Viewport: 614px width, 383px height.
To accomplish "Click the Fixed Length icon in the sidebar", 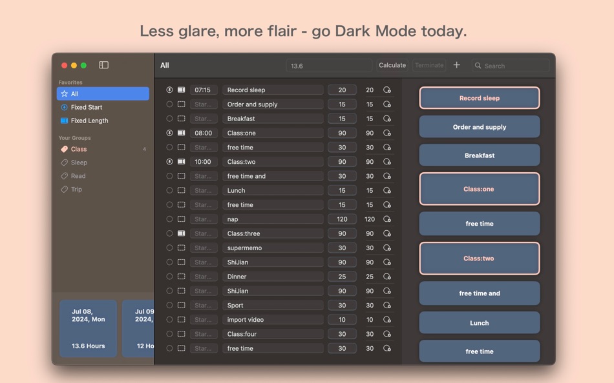I will pos(65,121).
